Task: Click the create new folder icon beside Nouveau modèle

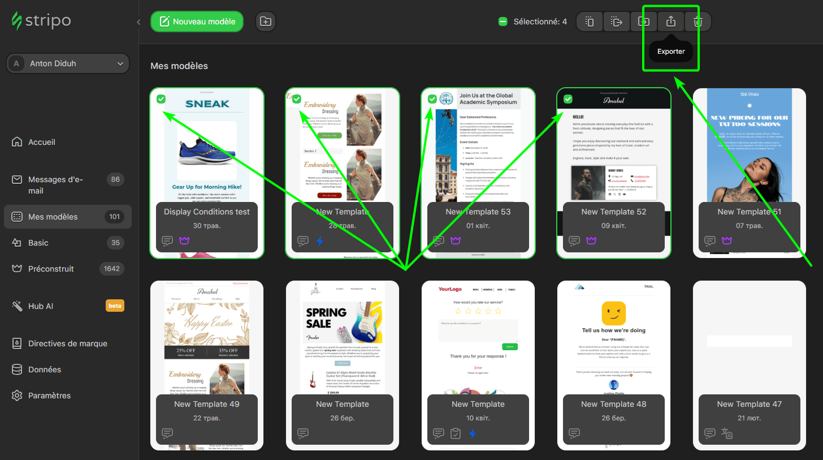Action: [x=265, y=20]
